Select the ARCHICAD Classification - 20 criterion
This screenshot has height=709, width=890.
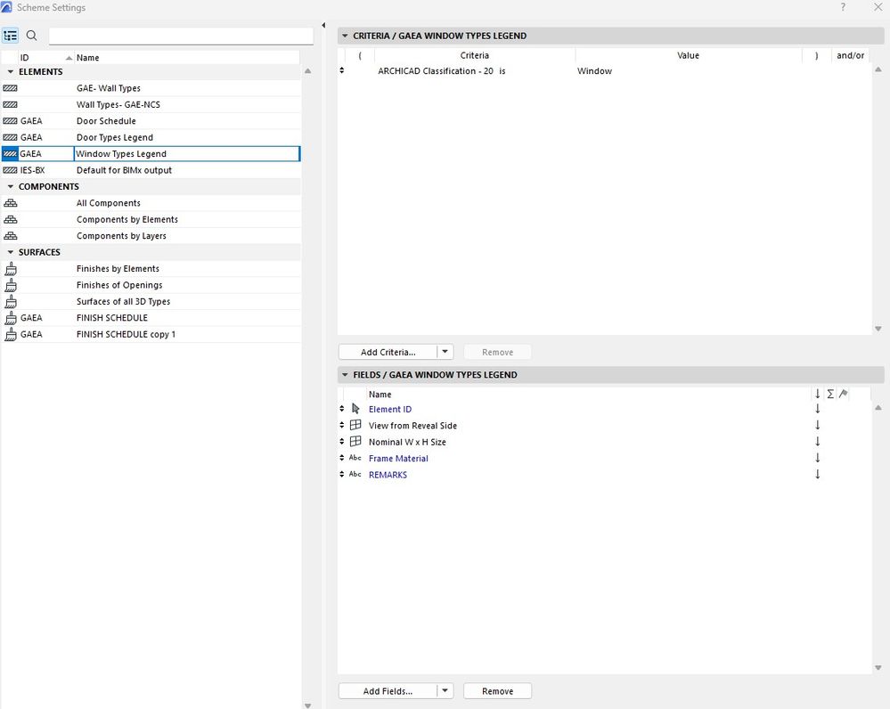[x=436, y=71]
